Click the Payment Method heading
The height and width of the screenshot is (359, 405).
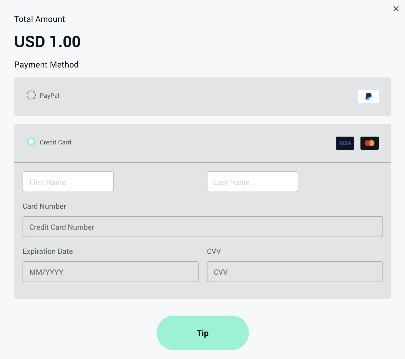pyautogui.click(x=46, y=65)
